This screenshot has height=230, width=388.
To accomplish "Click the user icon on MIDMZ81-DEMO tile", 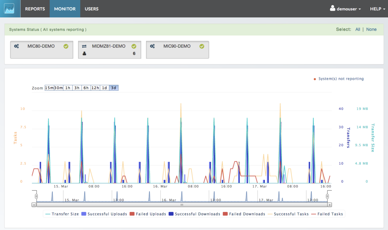I will [84, 53].
